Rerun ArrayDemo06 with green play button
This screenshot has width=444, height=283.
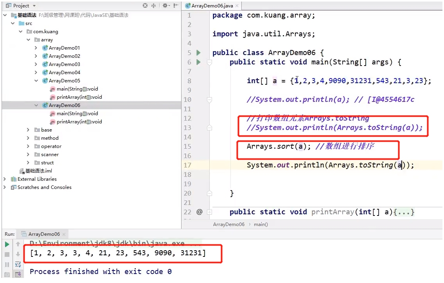7,244
